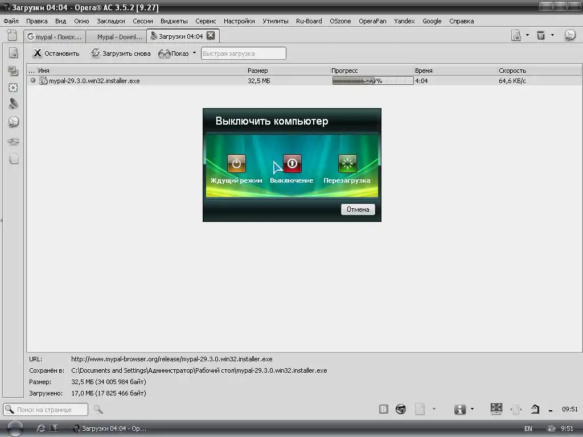Viewport: 583px width, 437px height.
Task: Click the smiley face status bar icon
Action: 401,409
